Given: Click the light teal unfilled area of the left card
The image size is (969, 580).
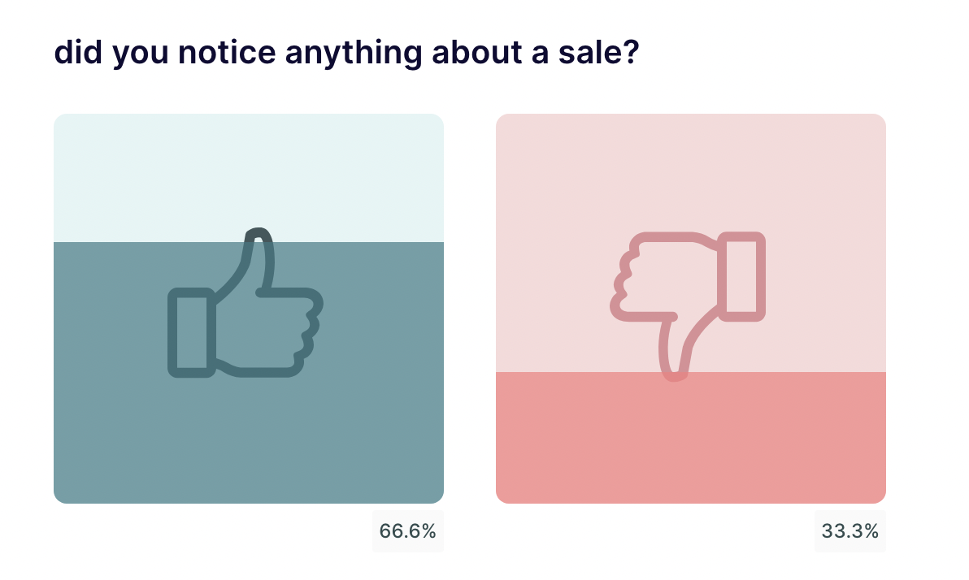Looking at the screenshot, I should point(249,178).
